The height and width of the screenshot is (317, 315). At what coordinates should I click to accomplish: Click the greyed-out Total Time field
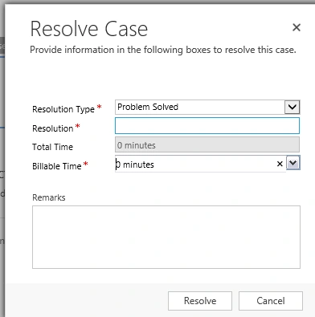[207, 144]
